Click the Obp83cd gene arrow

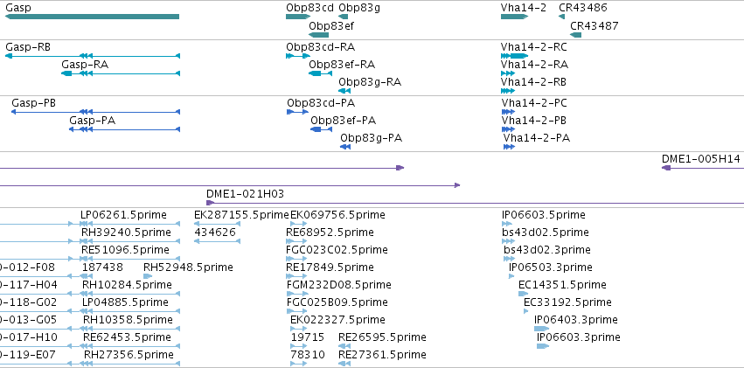tap(298, 17)
